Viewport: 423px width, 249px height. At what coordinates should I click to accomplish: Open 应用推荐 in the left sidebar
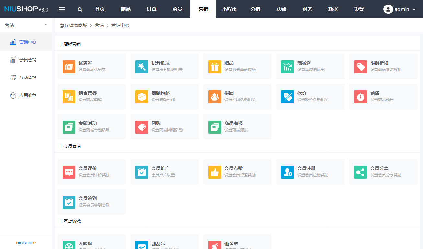point(28,95)
